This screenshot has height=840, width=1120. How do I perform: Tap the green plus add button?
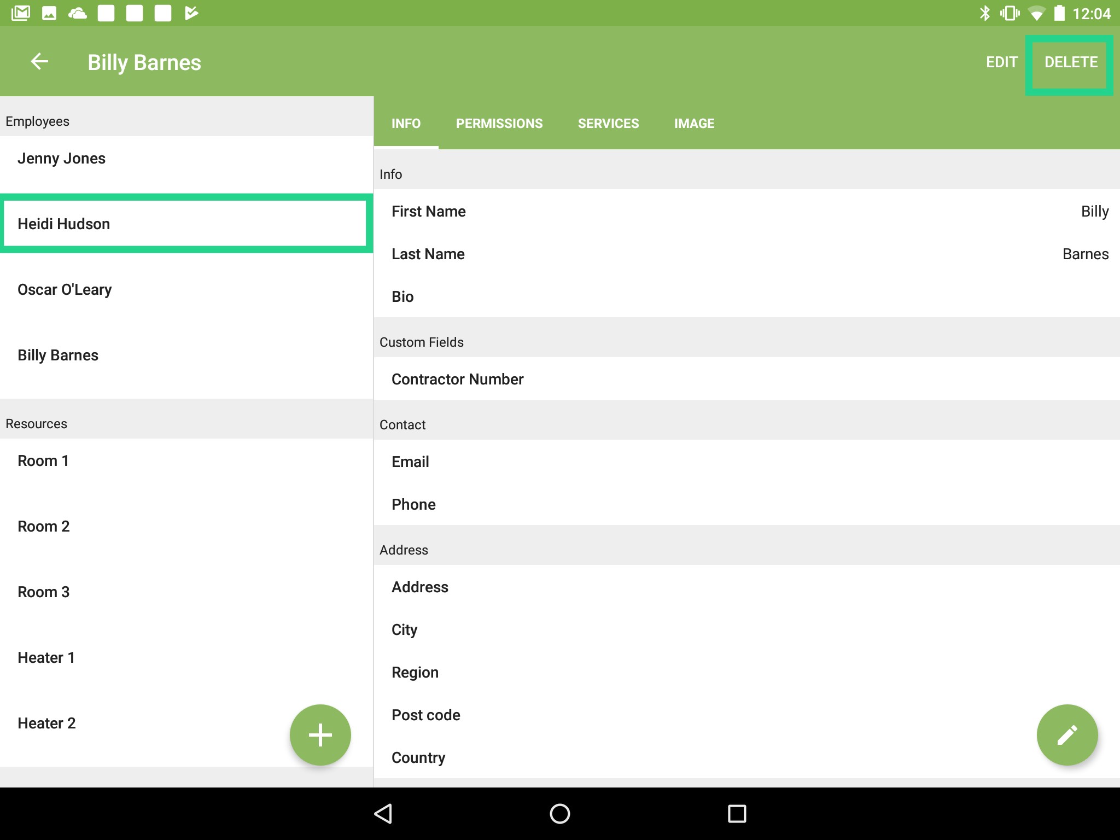point(320,735)
